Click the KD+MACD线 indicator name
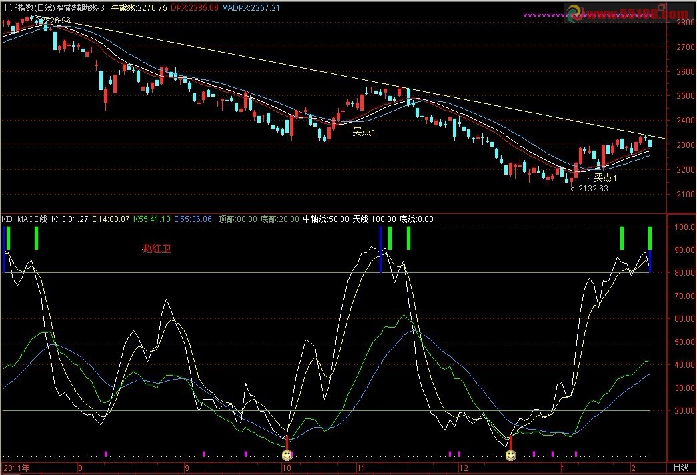 (x=24, y=219)
